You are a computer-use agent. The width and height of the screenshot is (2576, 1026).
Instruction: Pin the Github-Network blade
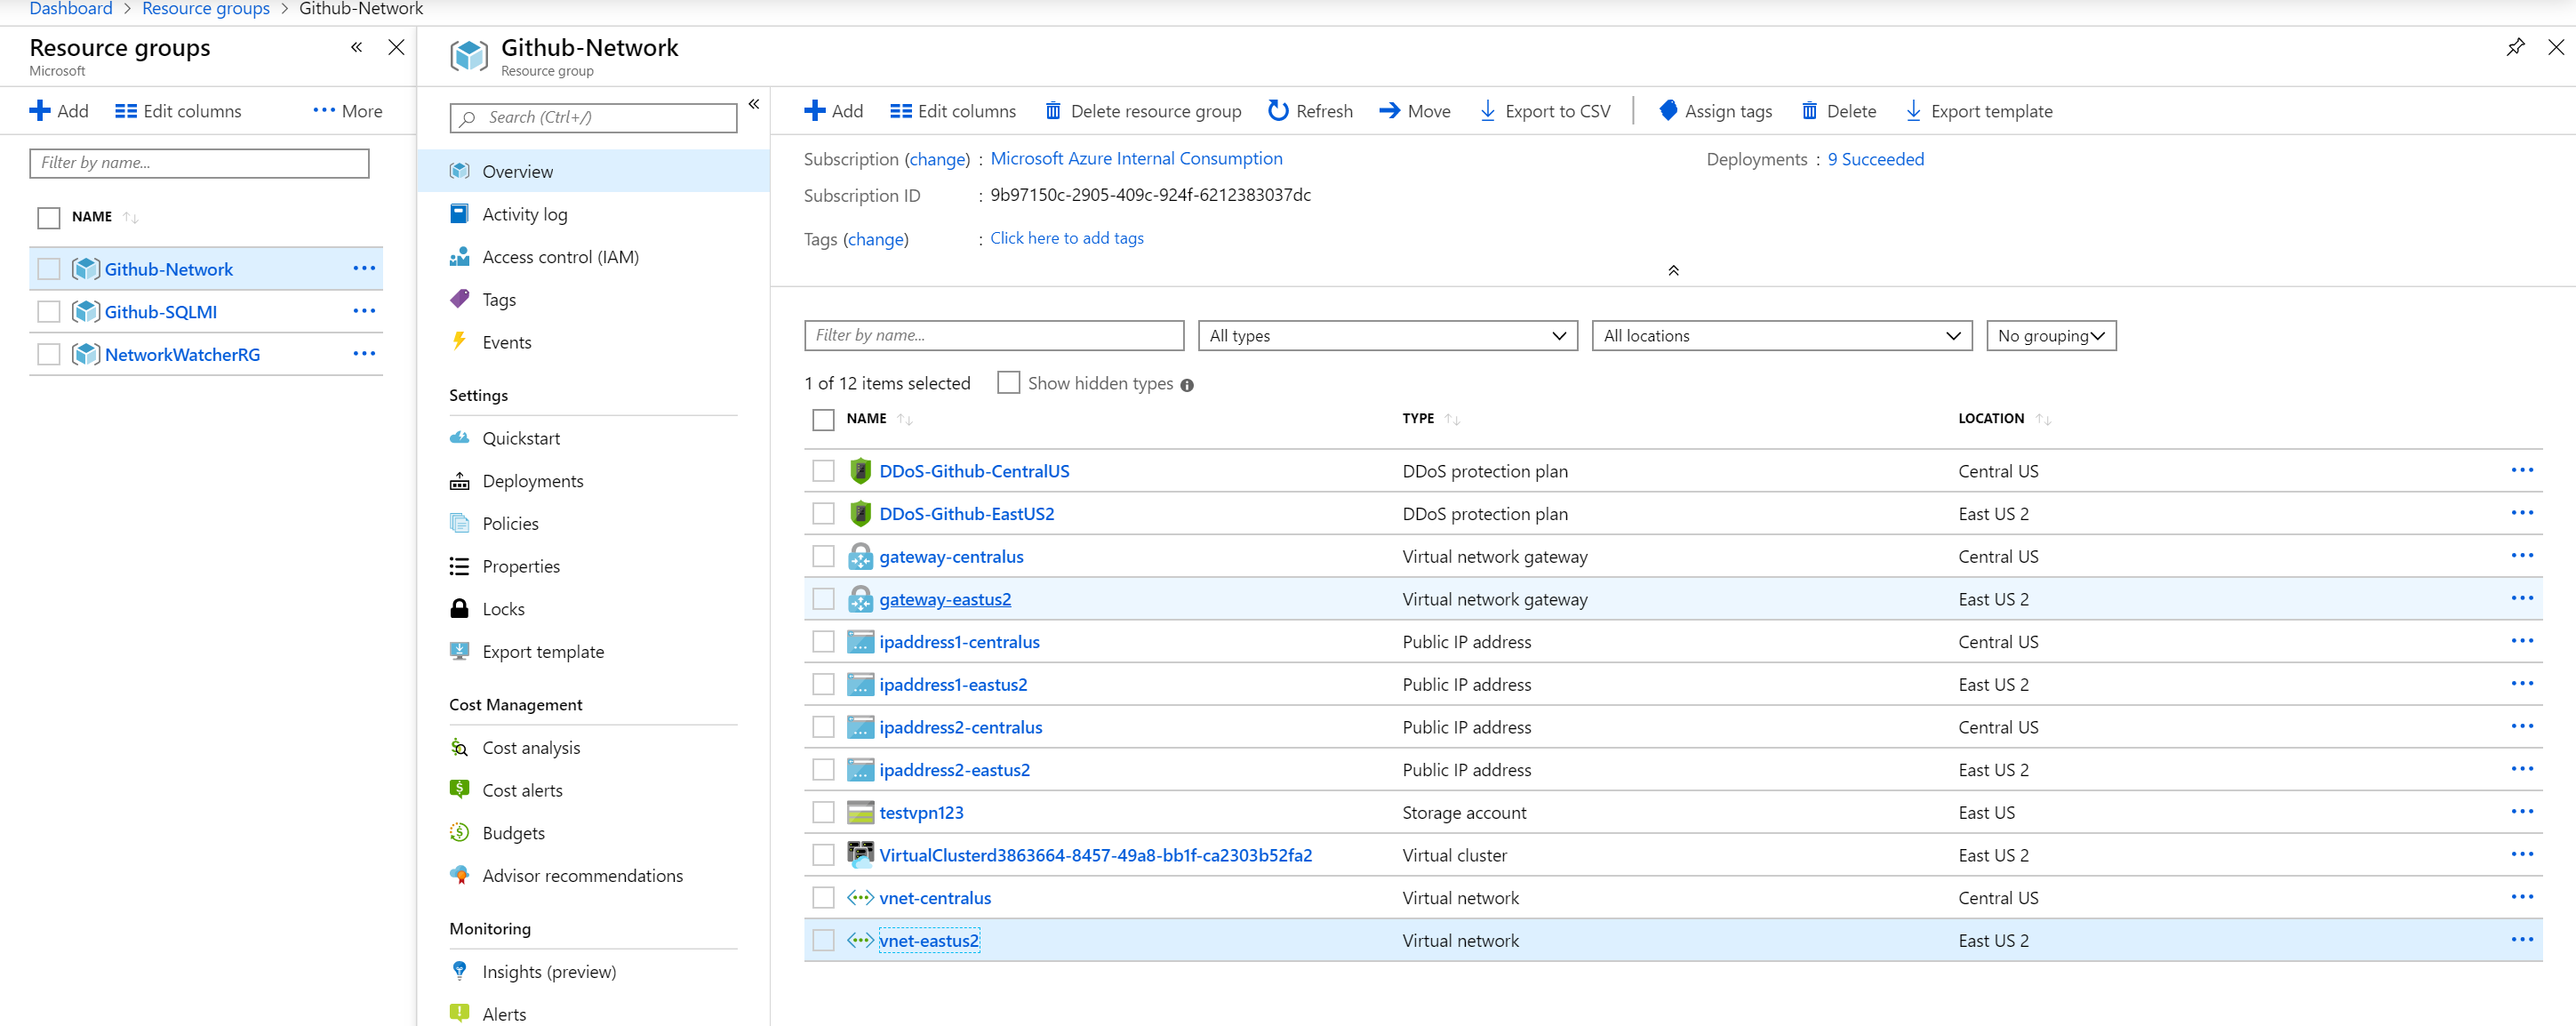[2515, 47]
